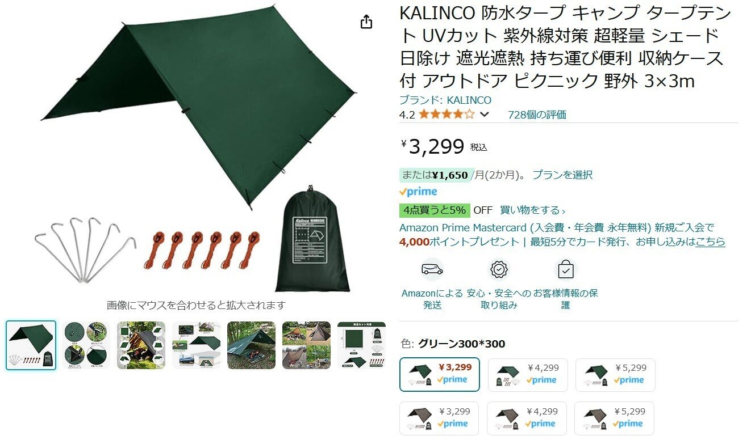Choose the brown ¥4,299 tarp variant

tap(528, 418)
